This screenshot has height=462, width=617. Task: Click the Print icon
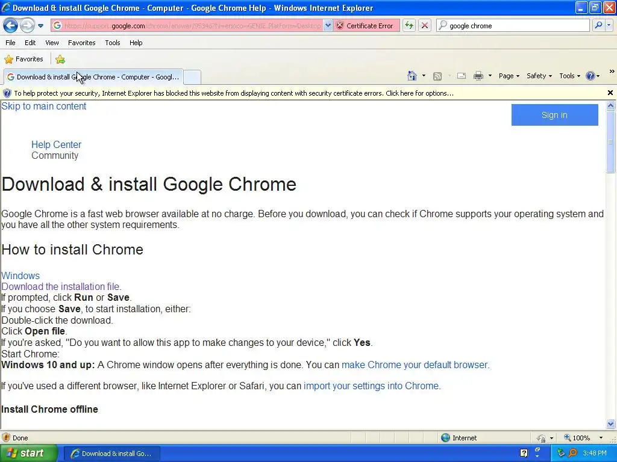click(x=478, y=76)
